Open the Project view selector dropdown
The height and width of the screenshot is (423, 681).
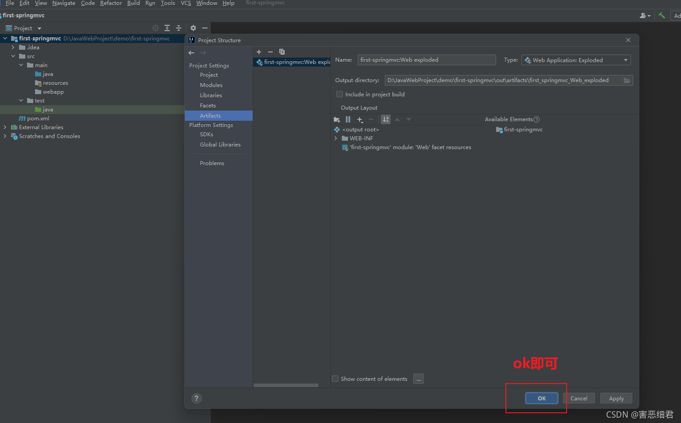23,28
